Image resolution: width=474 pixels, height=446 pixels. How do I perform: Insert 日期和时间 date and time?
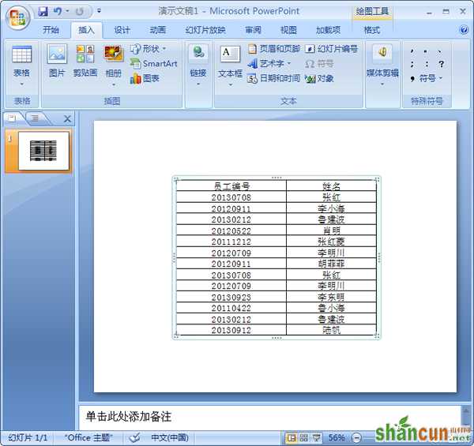pos(274,78)
